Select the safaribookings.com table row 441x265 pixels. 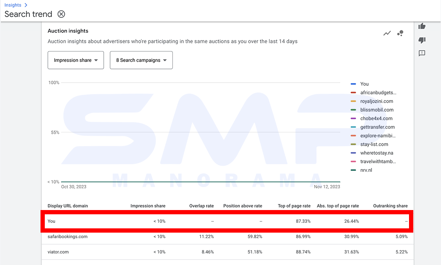point(227,236)
